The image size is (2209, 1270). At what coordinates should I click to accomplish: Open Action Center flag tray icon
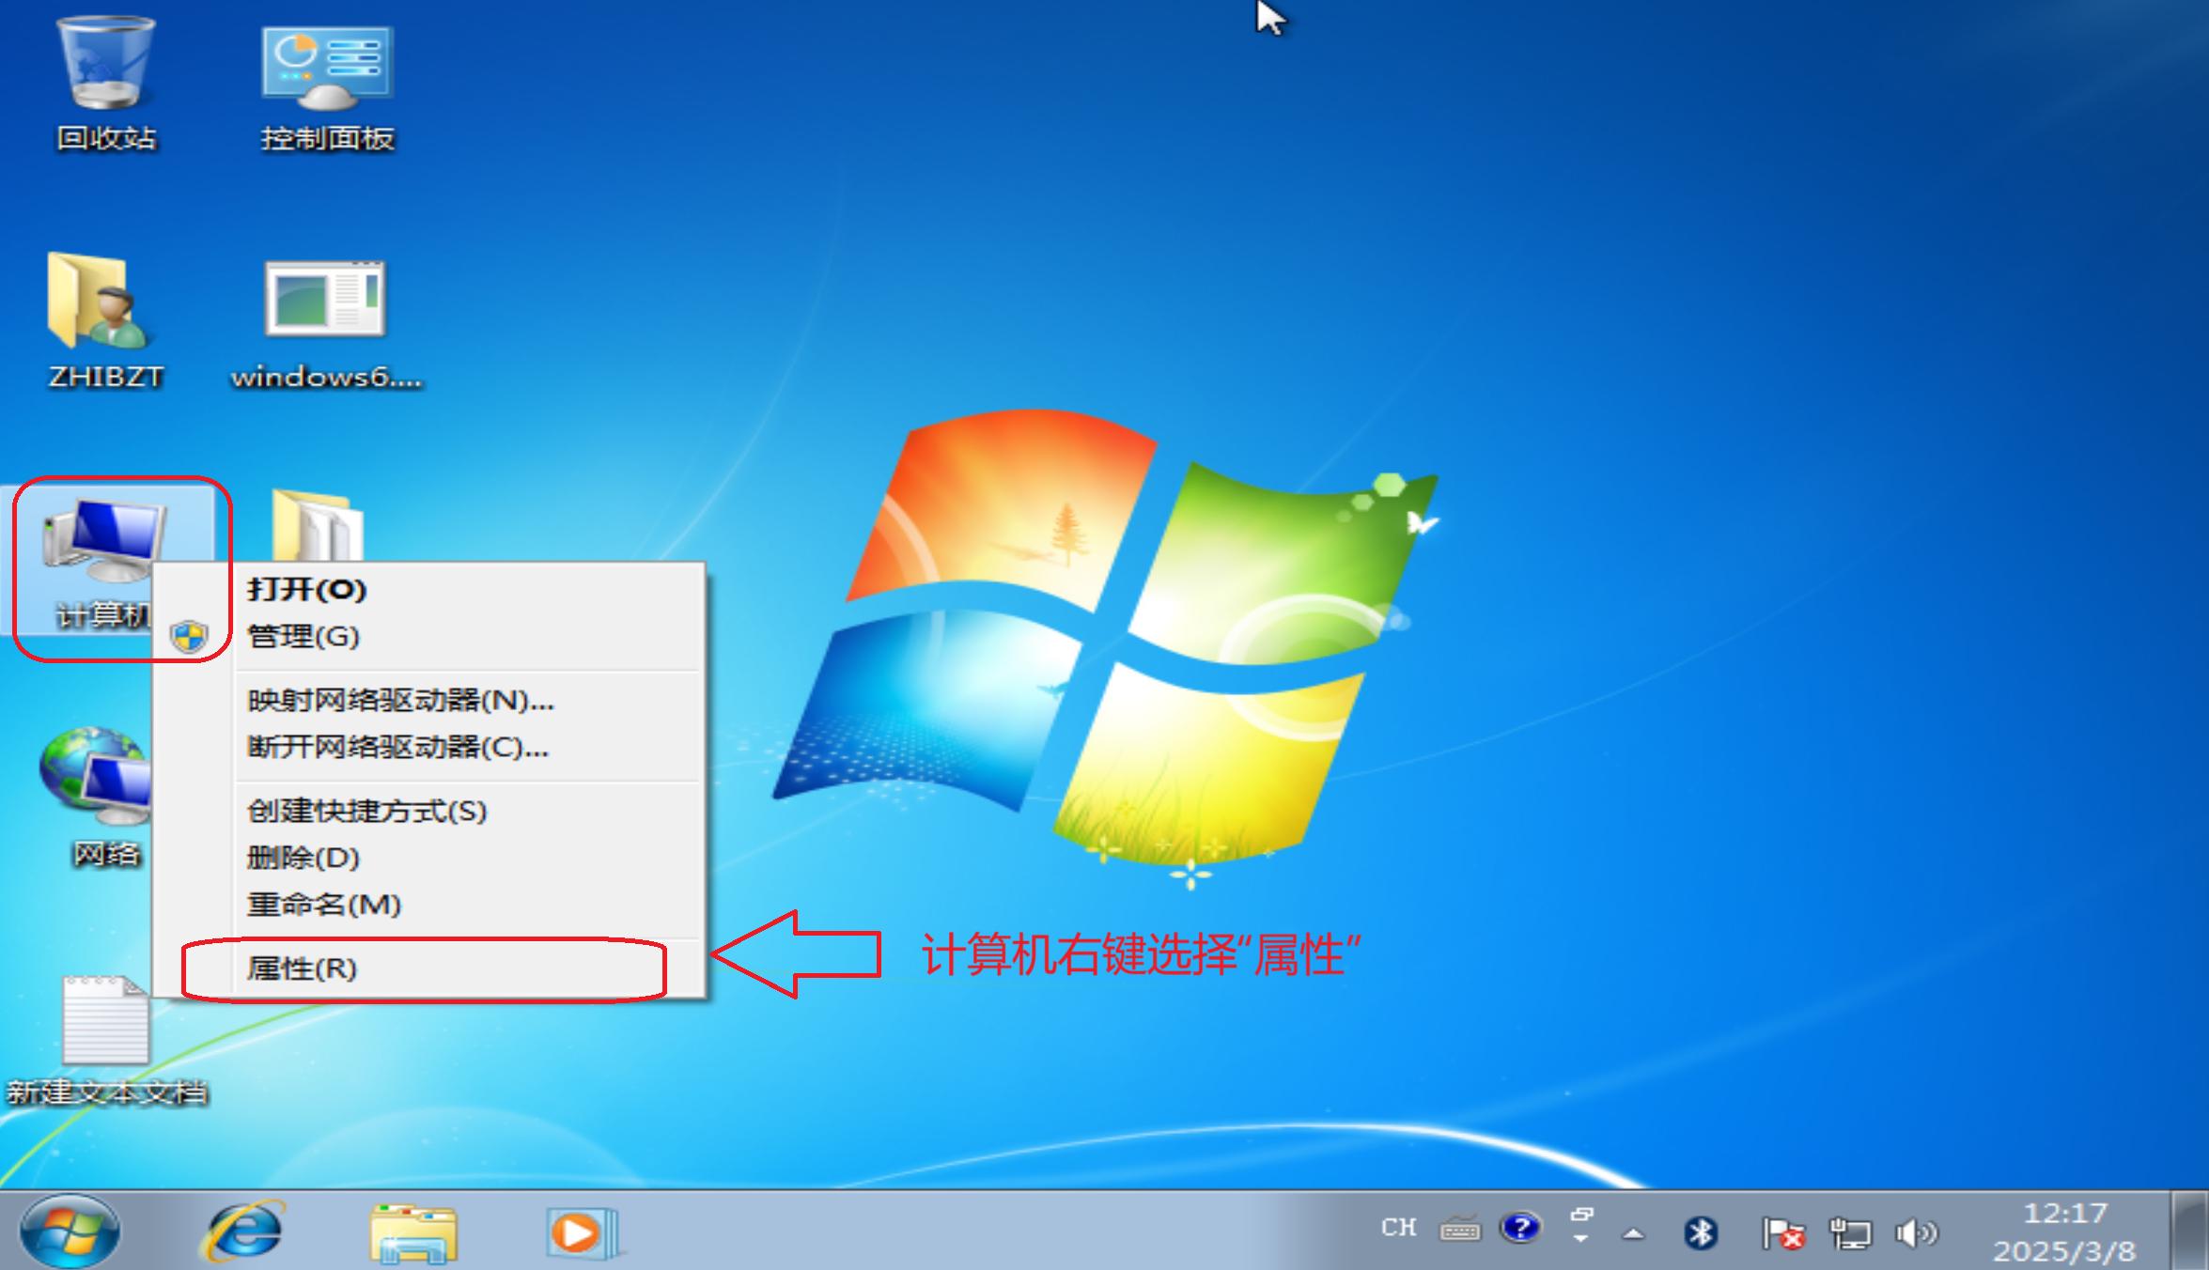click(x=1782, y=1232)
